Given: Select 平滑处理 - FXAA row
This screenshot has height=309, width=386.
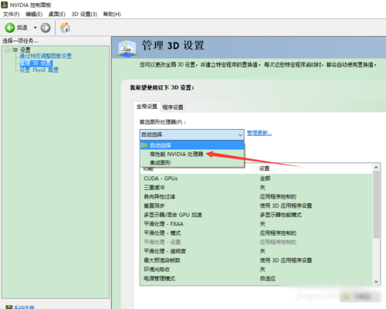Looking at the screenshot, I should pyautogui.click(x=256, y=224).
